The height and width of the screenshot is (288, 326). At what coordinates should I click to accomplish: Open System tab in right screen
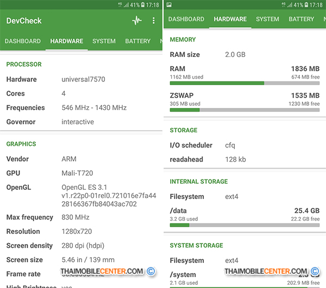[x=267, y=19]
